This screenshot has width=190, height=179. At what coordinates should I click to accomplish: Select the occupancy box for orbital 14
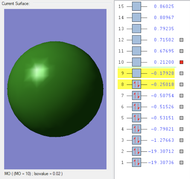136,17
